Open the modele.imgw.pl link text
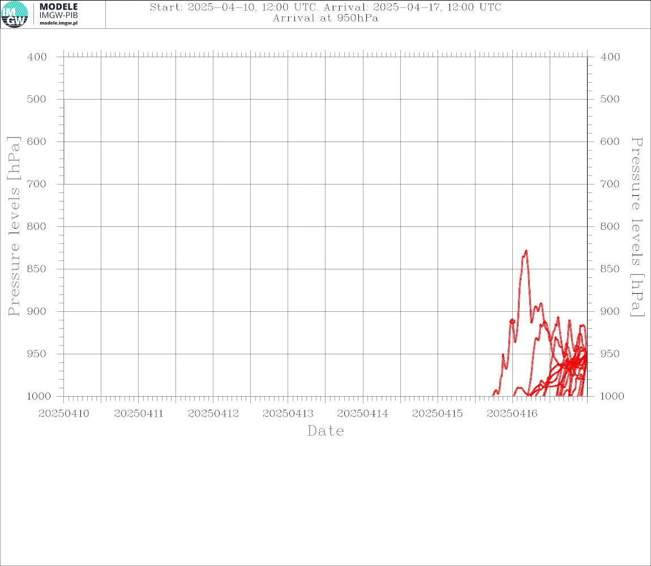 pos(58,23)
